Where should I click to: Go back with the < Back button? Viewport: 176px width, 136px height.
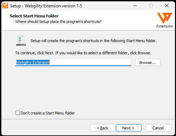(x=102, y=128)
